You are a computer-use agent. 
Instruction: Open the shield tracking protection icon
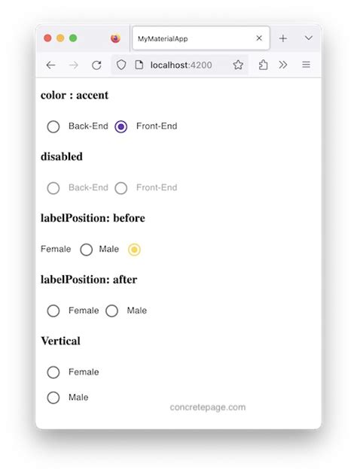[x=121, y=65]
